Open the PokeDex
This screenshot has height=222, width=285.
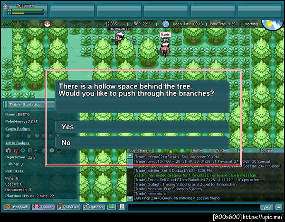68,207
